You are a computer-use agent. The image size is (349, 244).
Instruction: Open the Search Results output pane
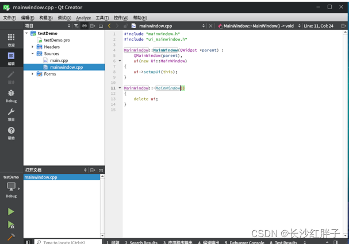coord(141,242)
